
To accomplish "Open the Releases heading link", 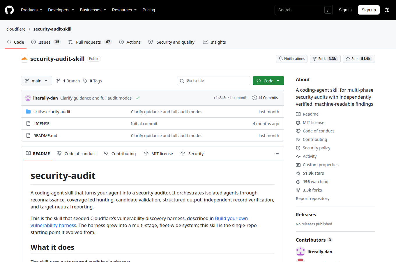I will [x=306, y=215].
